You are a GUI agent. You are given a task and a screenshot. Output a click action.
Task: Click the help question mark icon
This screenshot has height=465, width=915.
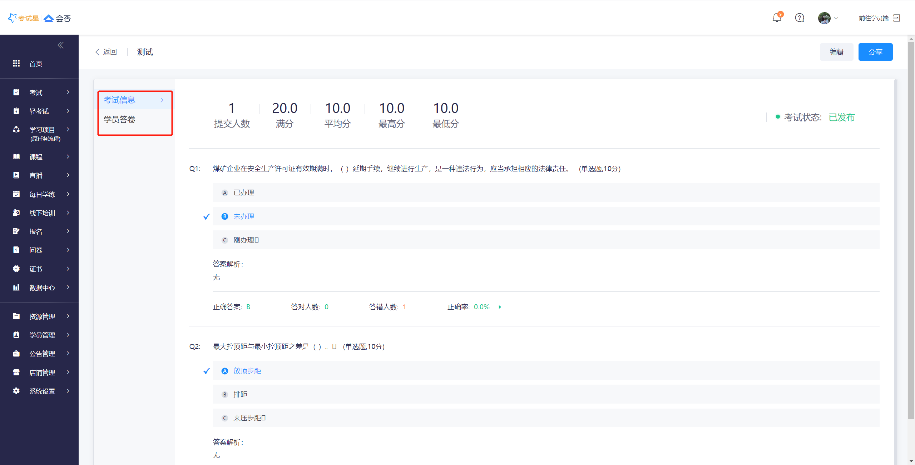tap(800, 18)
